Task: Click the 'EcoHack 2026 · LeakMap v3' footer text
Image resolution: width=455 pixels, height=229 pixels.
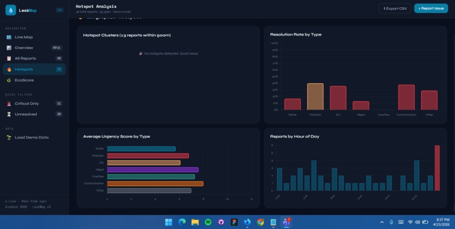Action: (x=28, y=207)
